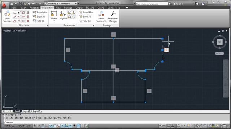Toggle MODEL space button in status bar
The height and width of the screenshot is (129, 231).
point(162,126)
